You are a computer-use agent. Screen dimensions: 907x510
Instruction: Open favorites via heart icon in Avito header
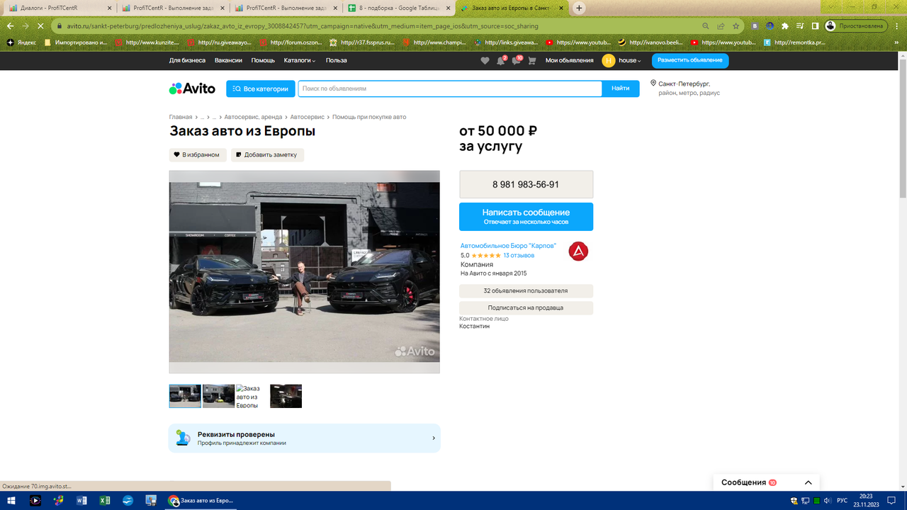485,61
